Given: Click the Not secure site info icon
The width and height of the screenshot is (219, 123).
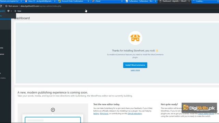Looking at the screenshot, I should (x=6, y=6).
